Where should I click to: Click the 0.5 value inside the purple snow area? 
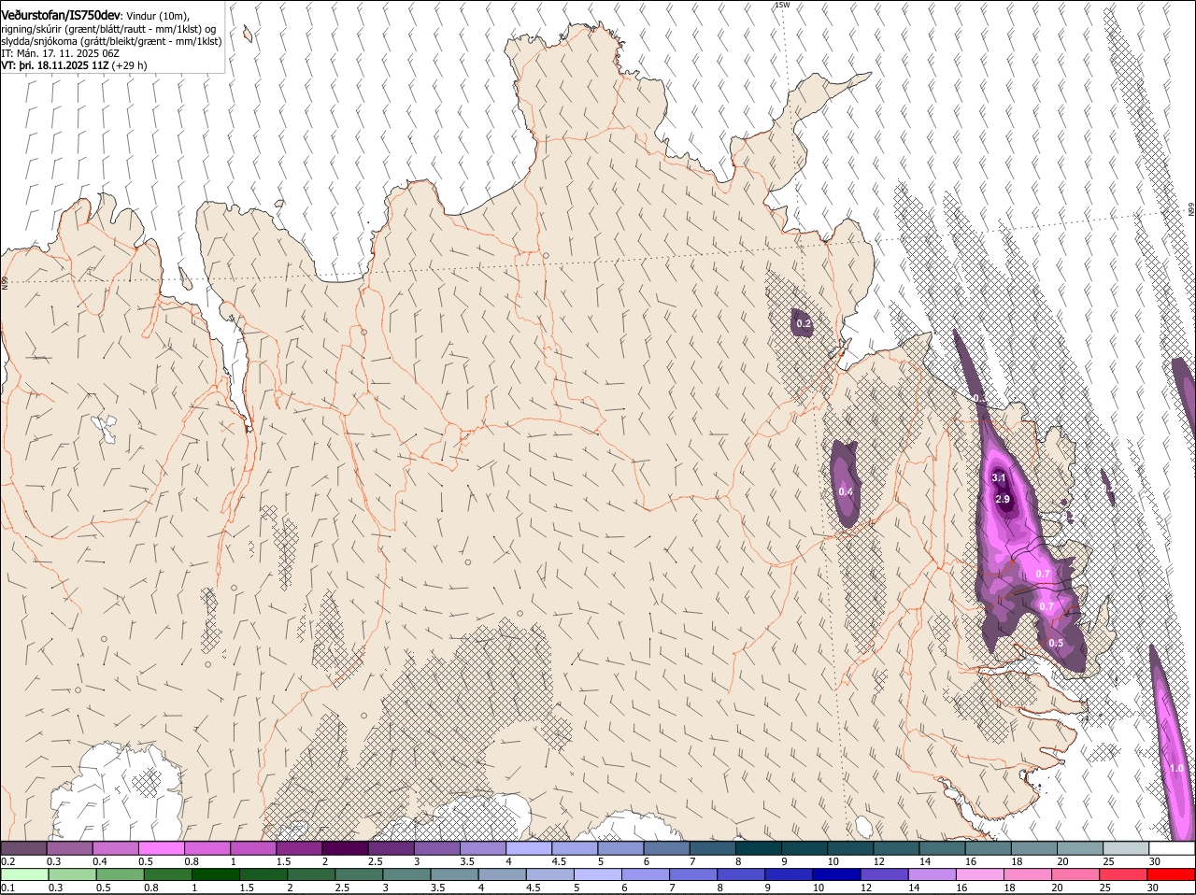tap(1056, 643)
